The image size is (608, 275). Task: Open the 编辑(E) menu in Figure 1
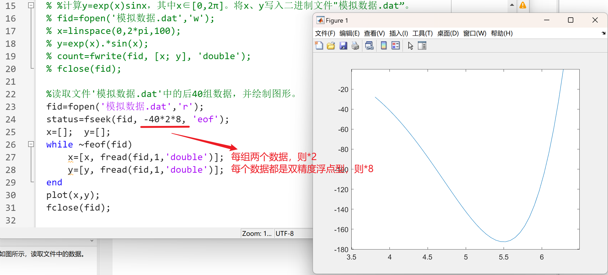click(349, 33)
